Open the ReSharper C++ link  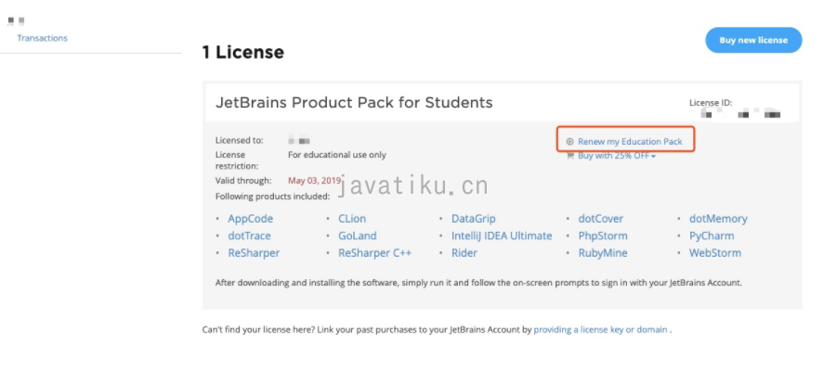[374, 253]
